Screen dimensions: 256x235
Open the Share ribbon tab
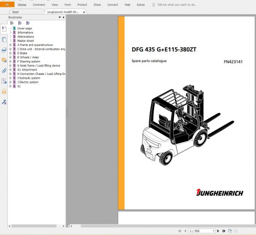(97, 5)
